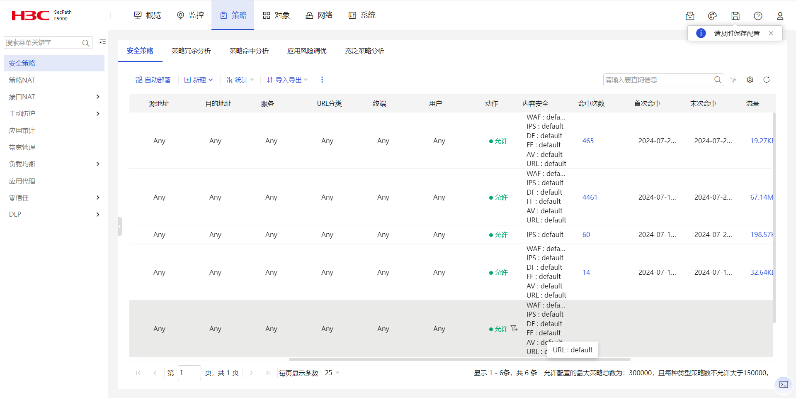Click the user account icon

(x=780, y=16)
